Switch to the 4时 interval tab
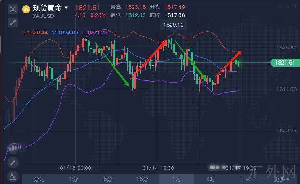The height and width of the screenshot is (184, 300). [x=210, y=179]
